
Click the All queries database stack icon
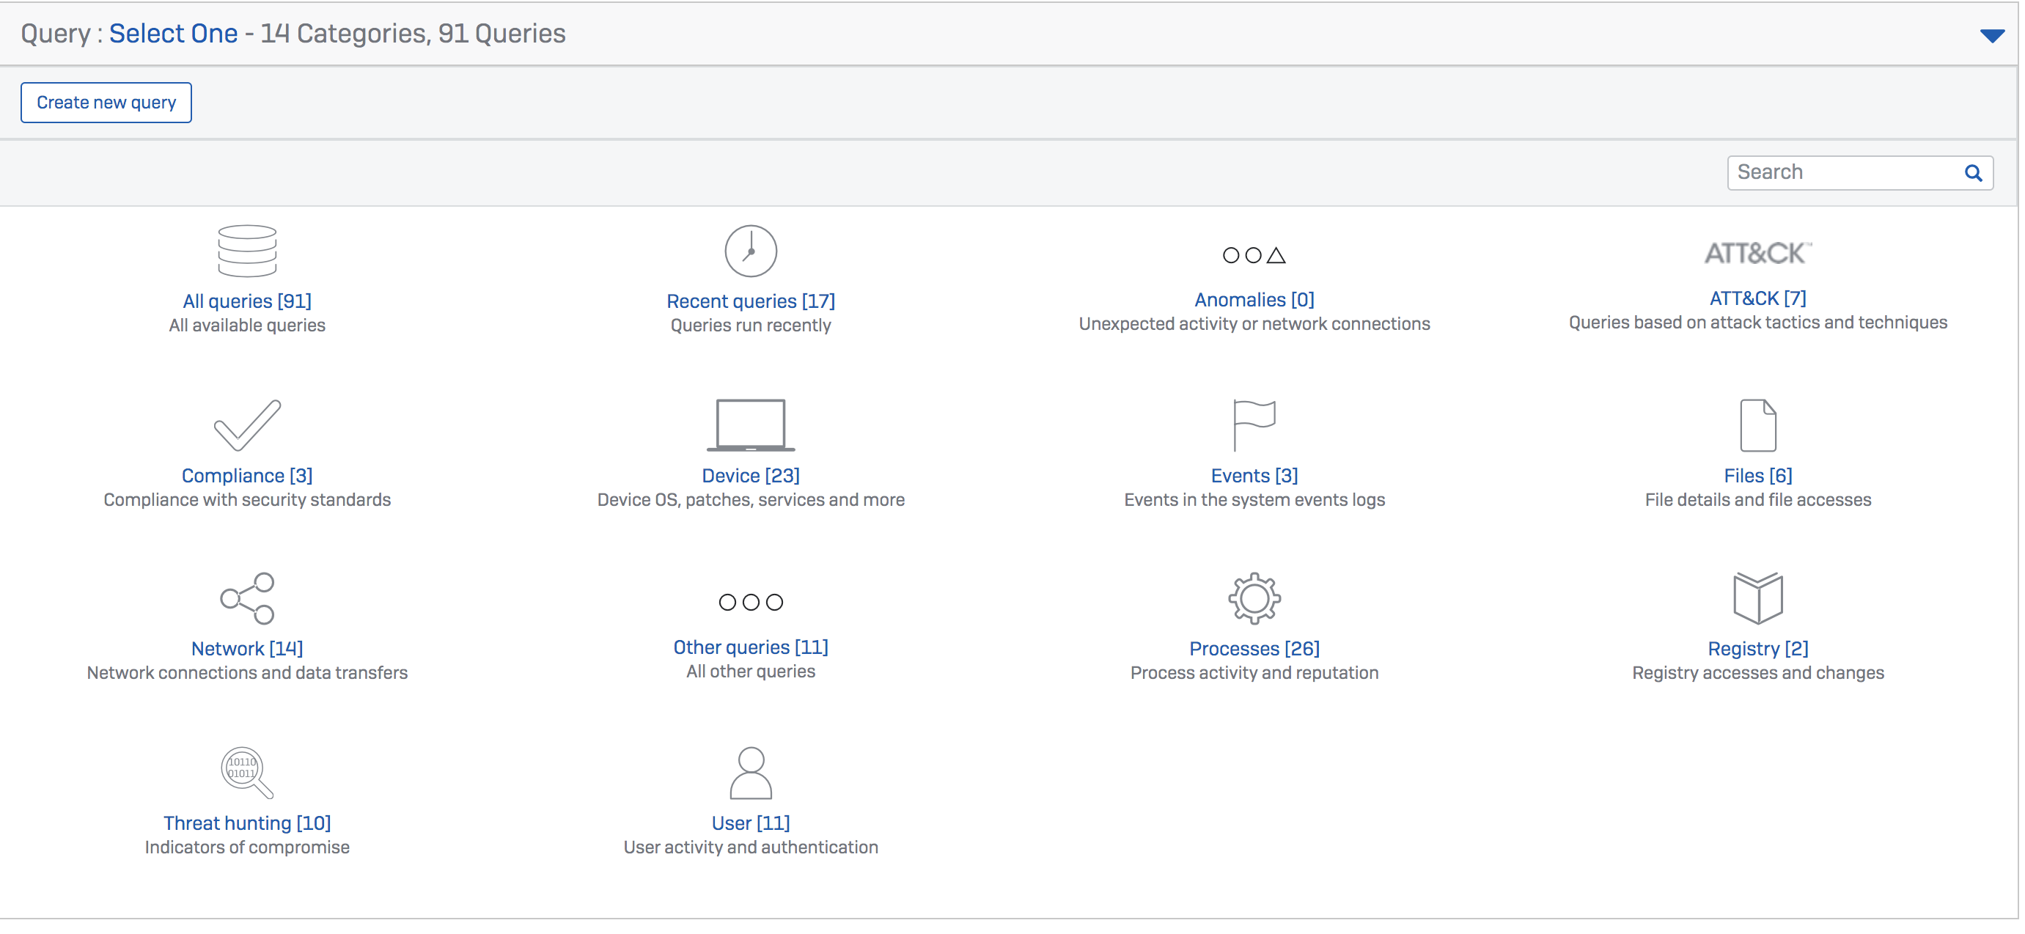(x=247, y=251)
